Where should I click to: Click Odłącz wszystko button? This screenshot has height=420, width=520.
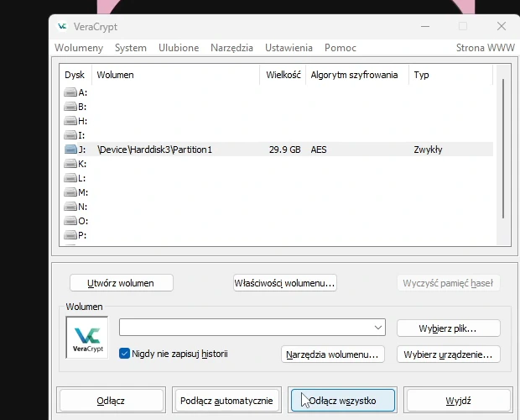click(343, 401)
